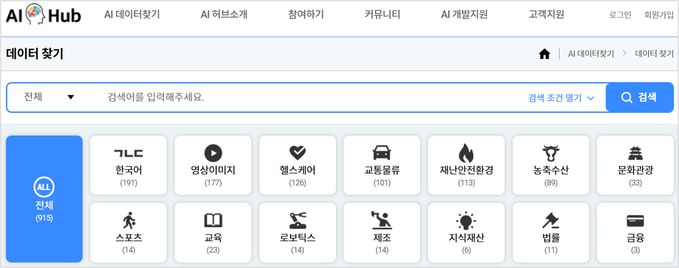Click the cow icon for 농축수산
Image resolution: width=679 pixels, height=268 pixels.
(x=551, y=154)
